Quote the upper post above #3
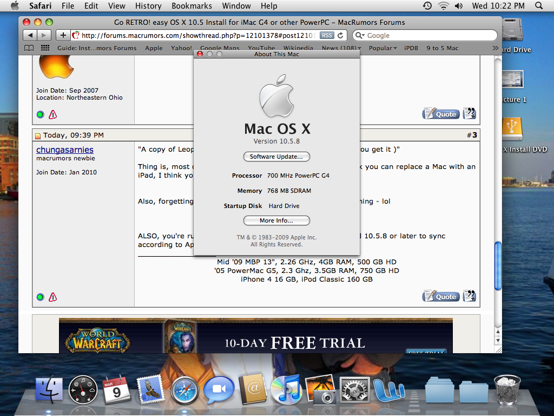 tap(441, 114)
